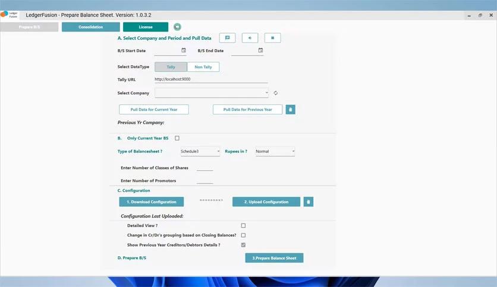Viewport: 497px width, 287px height.
Task: Open the License tab
Action: click(x=146, y=27)
